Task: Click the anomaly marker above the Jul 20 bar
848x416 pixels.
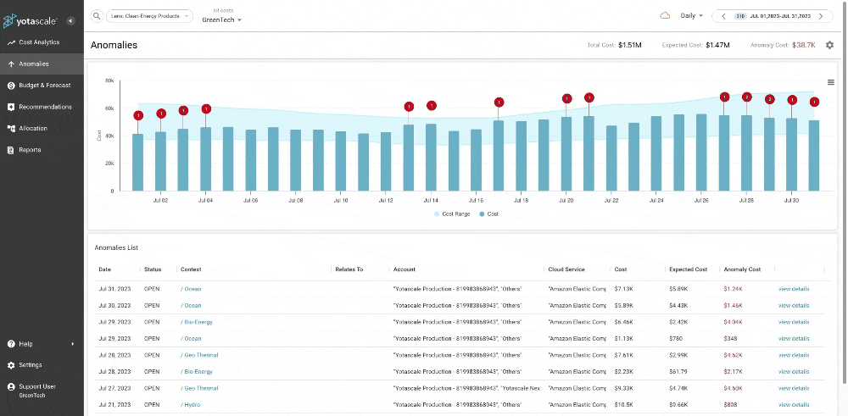Action: 566,99
